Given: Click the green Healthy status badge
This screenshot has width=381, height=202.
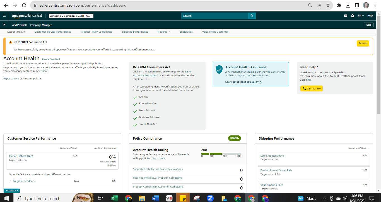Looking at the screenshot, I should 235,138.
